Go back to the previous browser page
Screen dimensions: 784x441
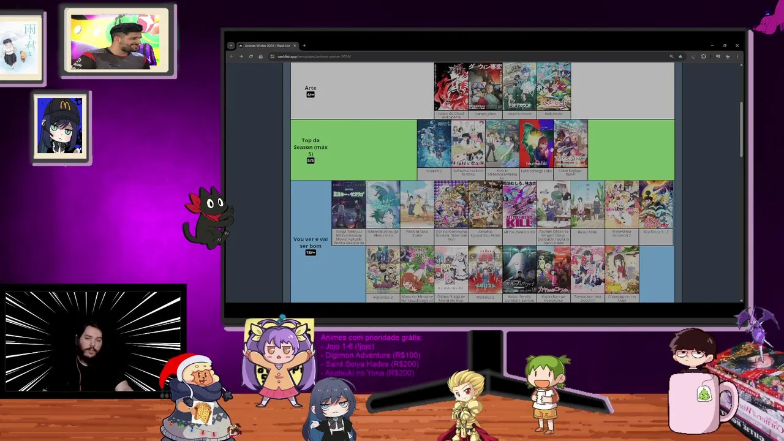tap(232, 56)
